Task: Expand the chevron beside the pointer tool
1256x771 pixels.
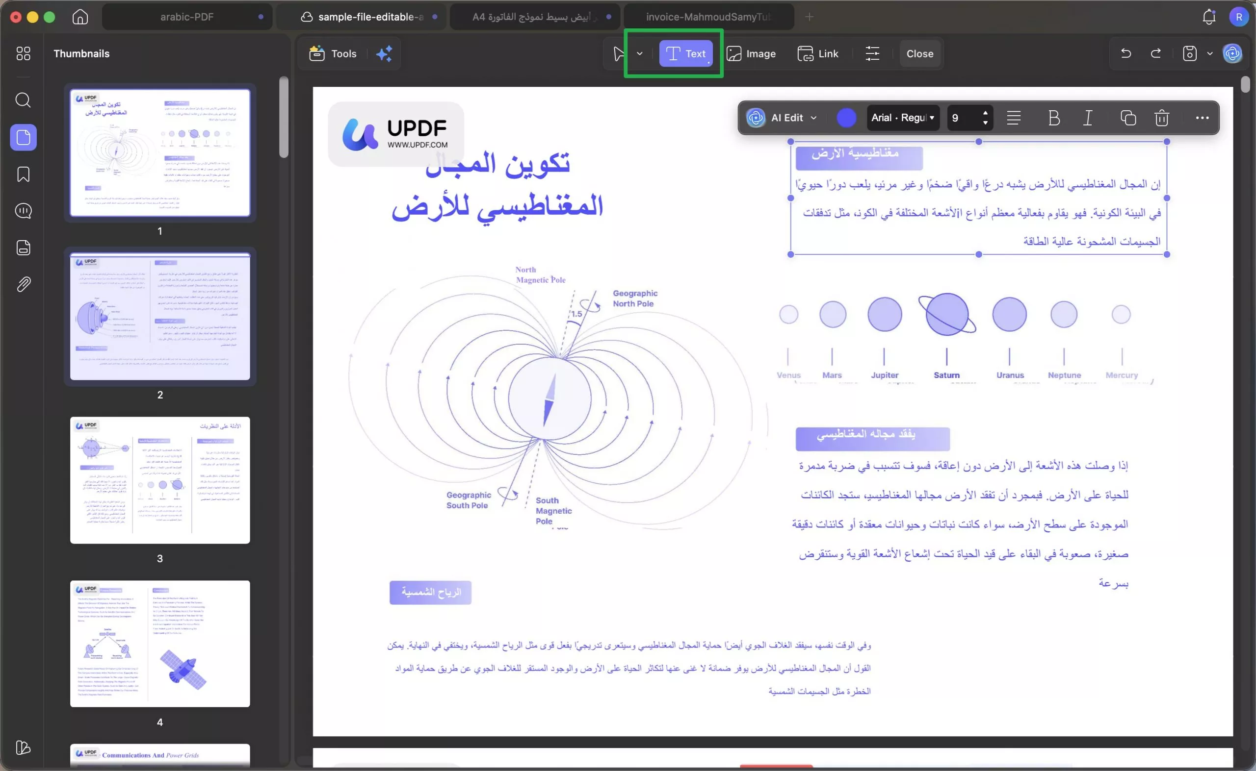Action: (639, 53)
